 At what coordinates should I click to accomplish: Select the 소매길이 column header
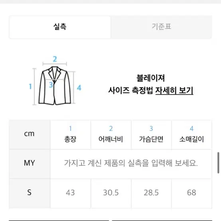192,134
